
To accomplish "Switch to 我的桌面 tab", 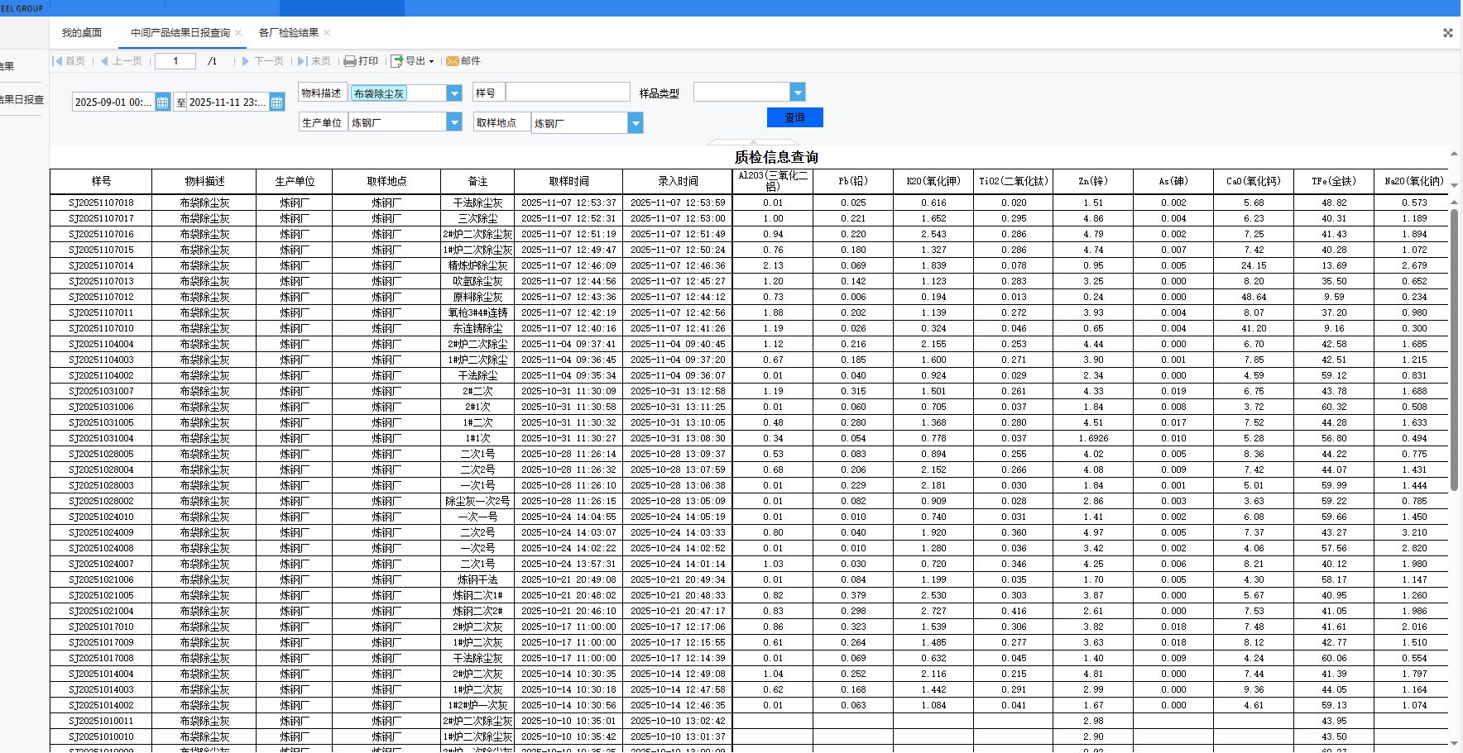I will (x=82, y=33).
